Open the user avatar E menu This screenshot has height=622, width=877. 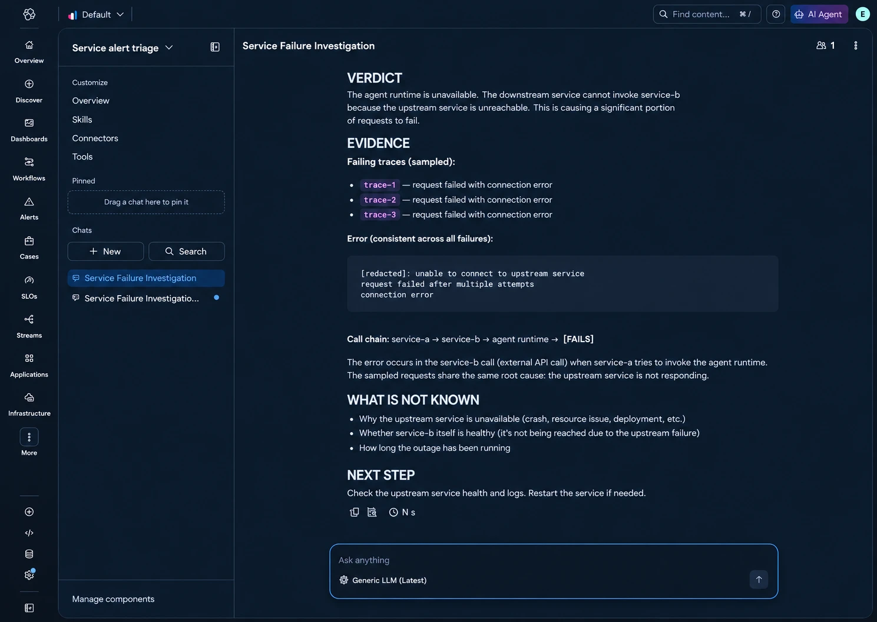[862, 14]
